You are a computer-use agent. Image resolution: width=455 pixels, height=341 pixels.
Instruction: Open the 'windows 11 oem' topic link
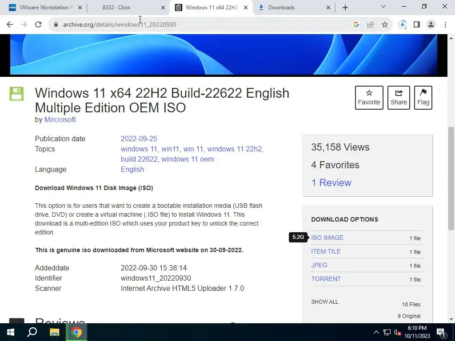[x=188, y=159]
